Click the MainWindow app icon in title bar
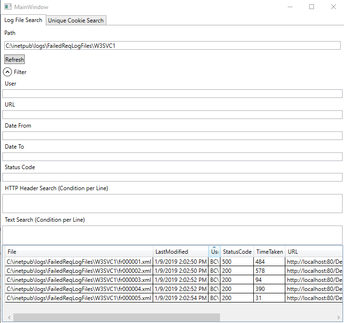The width and height of the screenshot is (344, 323). tap(8, 7)
